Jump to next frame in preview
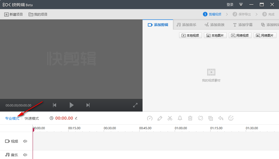 88,105
